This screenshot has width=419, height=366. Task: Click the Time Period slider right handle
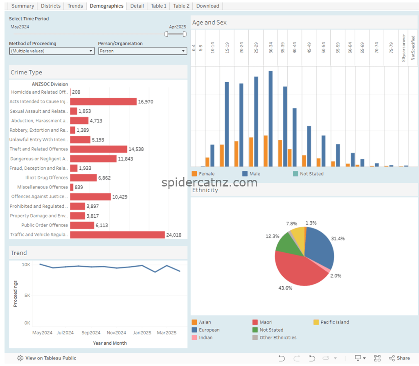click(x=185, y=34)
